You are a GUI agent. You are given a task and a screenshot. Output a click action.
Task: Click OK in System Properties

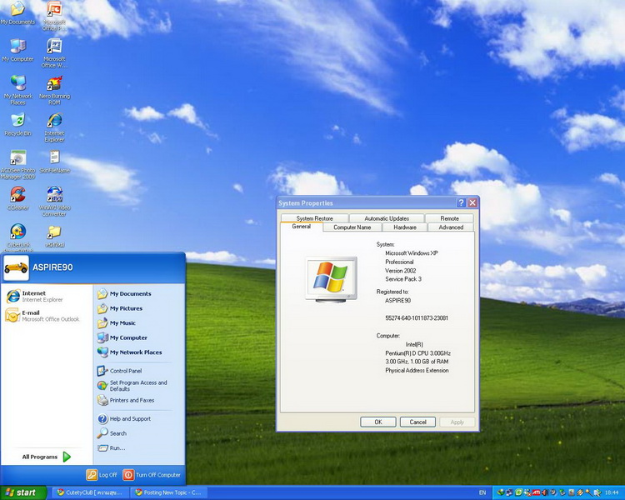pyautogui.click(x=377, y=422)
